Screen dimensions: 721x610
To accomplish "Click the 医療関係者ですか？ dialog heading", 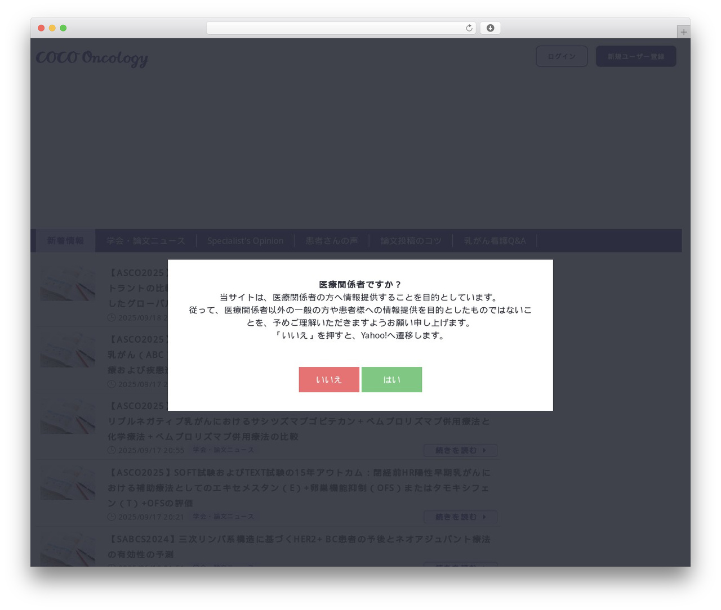I will pos(360,285).
